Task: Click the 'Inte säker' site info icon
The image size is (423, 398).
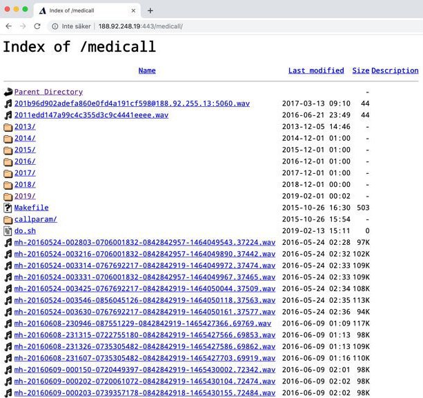Action: 55,26
